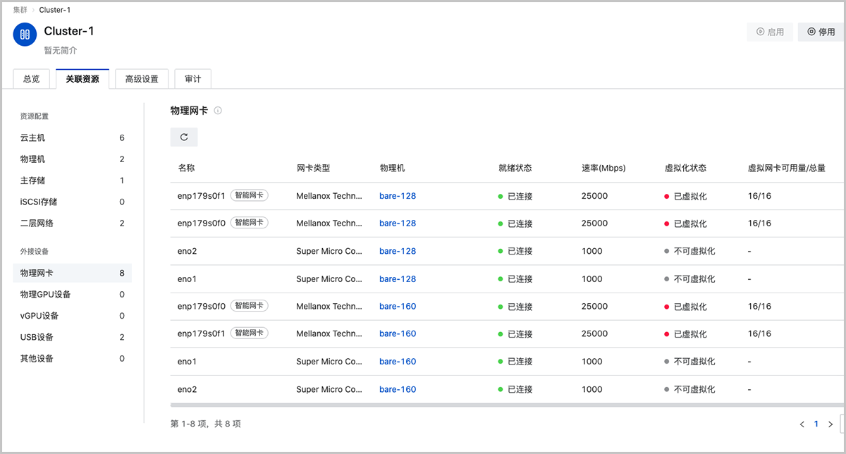846x454 pixels.
Task: Click the 停用 button
Action: [x=821, y=32]
